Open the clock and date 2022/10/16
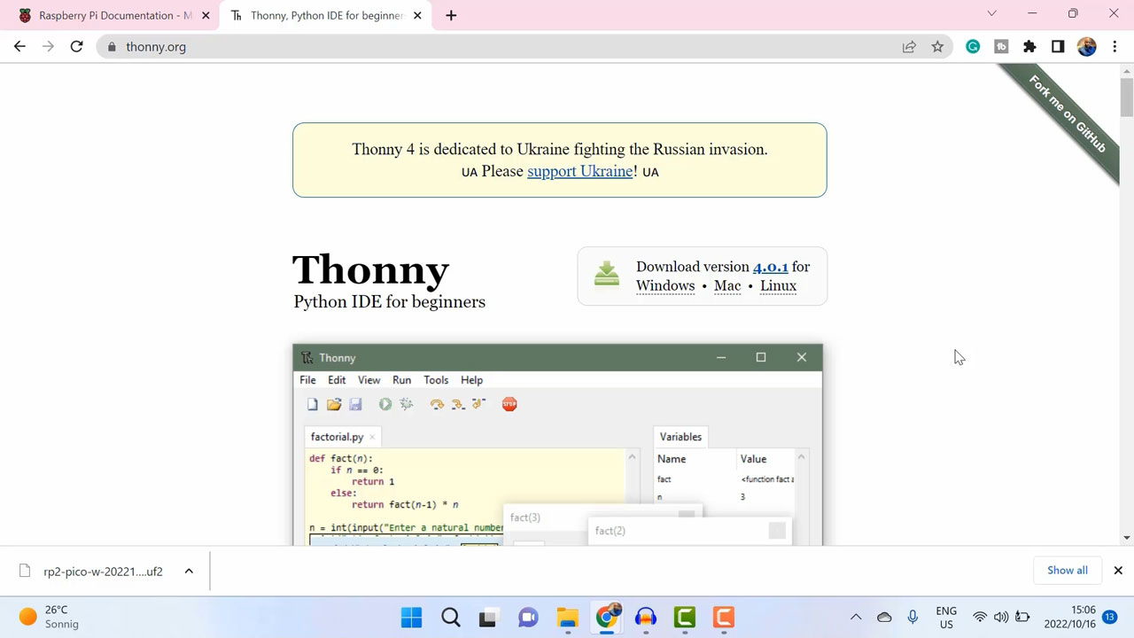The height and width of the screenshot is (638, 1134). pyautogui.click(x=1071, y=617)
